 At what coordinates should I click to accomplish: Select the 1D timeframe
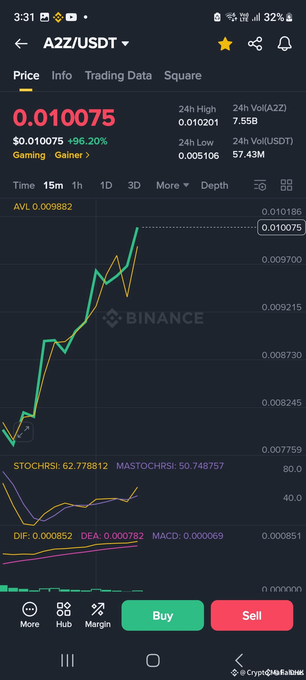[106, 185]
